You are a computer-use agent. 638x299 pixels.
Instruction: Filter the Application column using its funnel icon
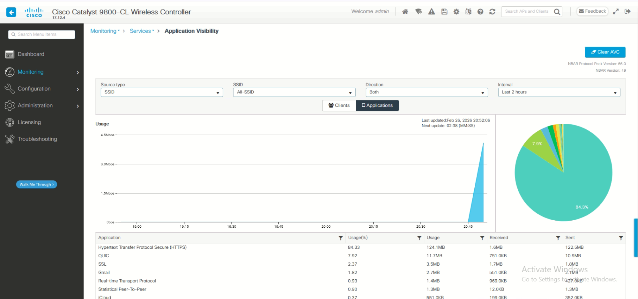[340, 238]
